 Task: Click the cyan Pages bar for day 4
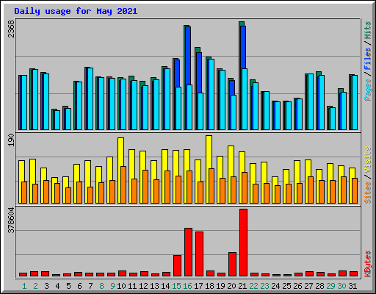click(x=57, y=120)
